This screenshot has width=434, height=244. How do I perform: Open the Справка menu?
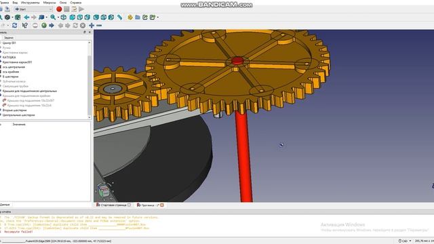[75, 3]
